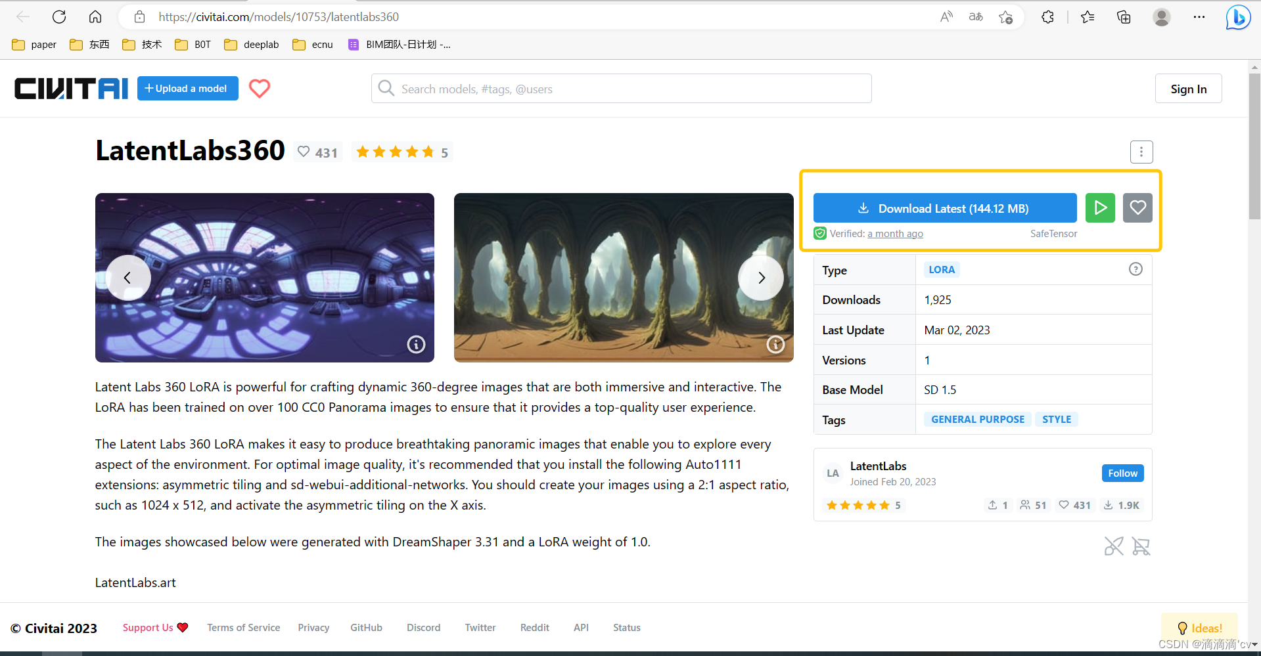Open the Bing chat sidebar icon
The height and width of the screenshot is (656, 1261).
1238,17
